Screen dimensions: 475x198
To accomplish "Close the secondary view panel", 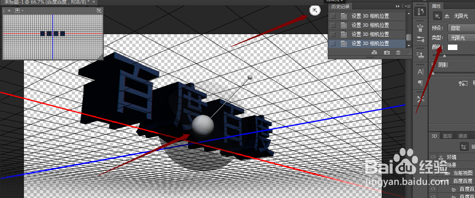I will 9,11.
